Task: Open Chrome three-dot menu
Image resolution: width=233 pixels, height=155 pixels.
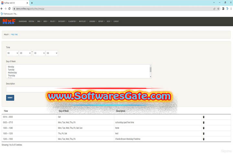Action: pyautogui.click(x=231, y=9)
